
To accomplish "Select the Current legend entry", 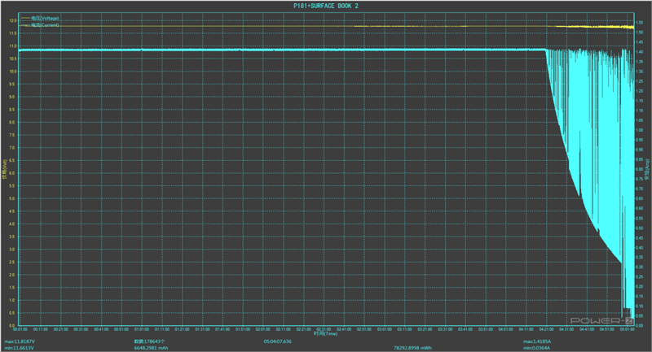I will (45, 25).
